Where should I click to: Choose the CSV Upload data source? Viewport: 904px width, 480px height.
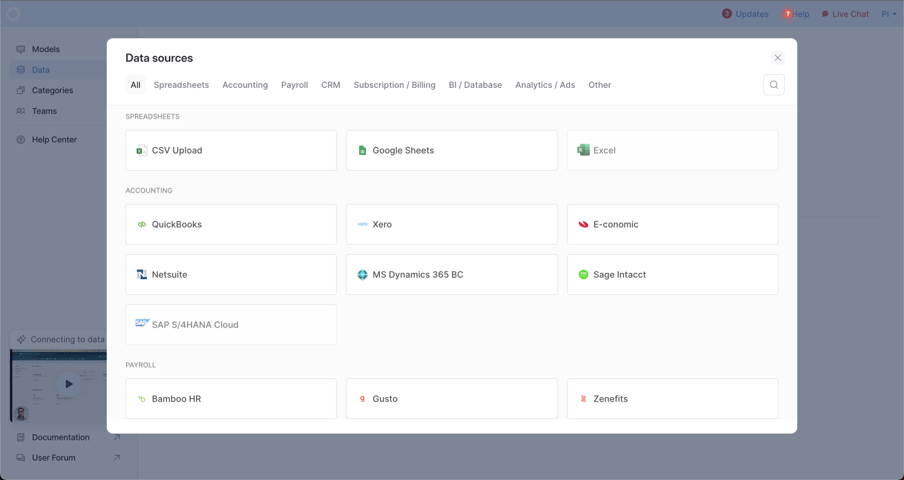pyautogui.click(x=231, y=150)
